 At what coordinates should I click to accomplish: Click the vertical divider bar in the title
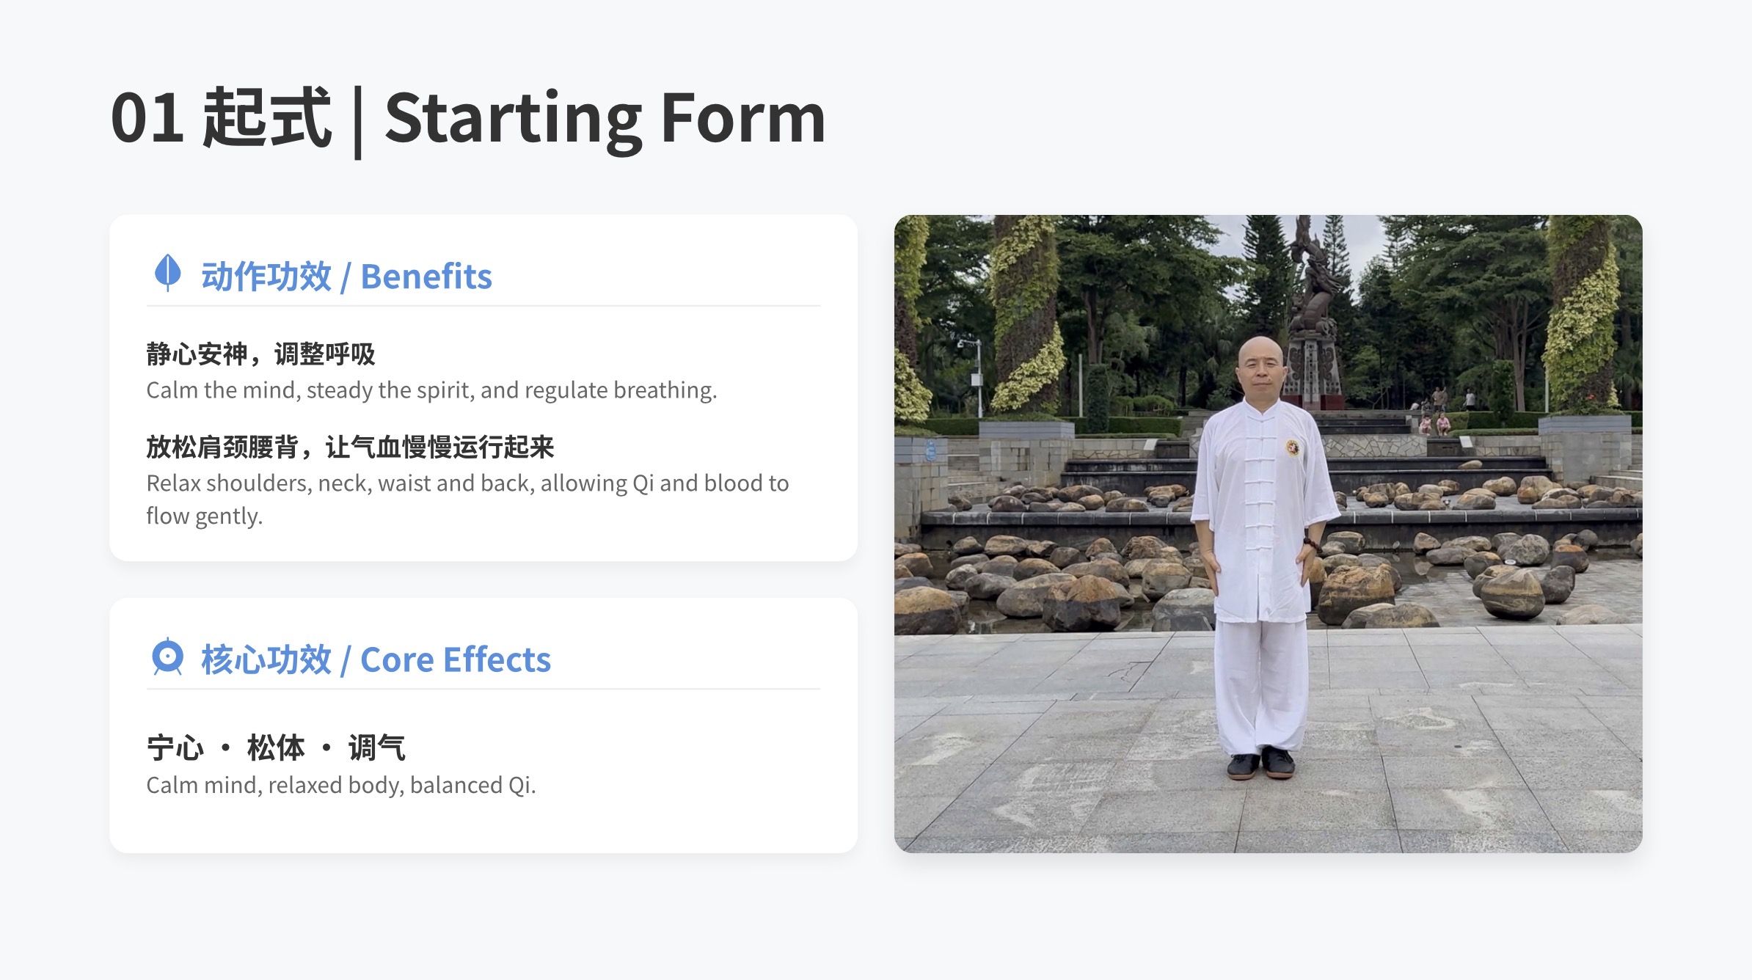click(x=358, y=122)
